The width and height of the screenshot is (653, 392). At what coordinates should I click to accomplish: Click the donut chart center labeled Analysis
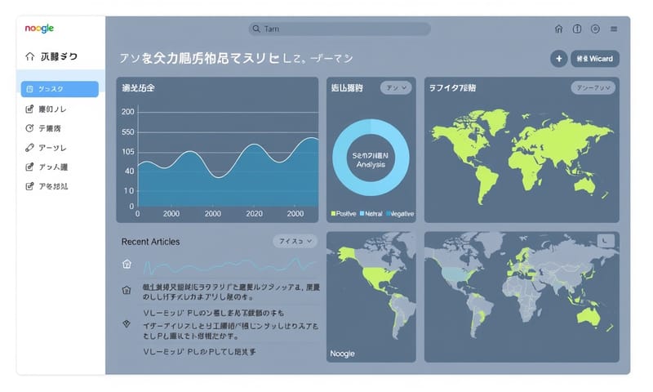tap(371, 160)
